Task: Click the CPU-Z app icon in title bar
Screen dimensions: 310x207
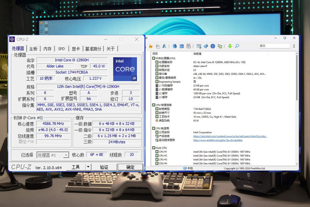Action: (x=12, y=39)
